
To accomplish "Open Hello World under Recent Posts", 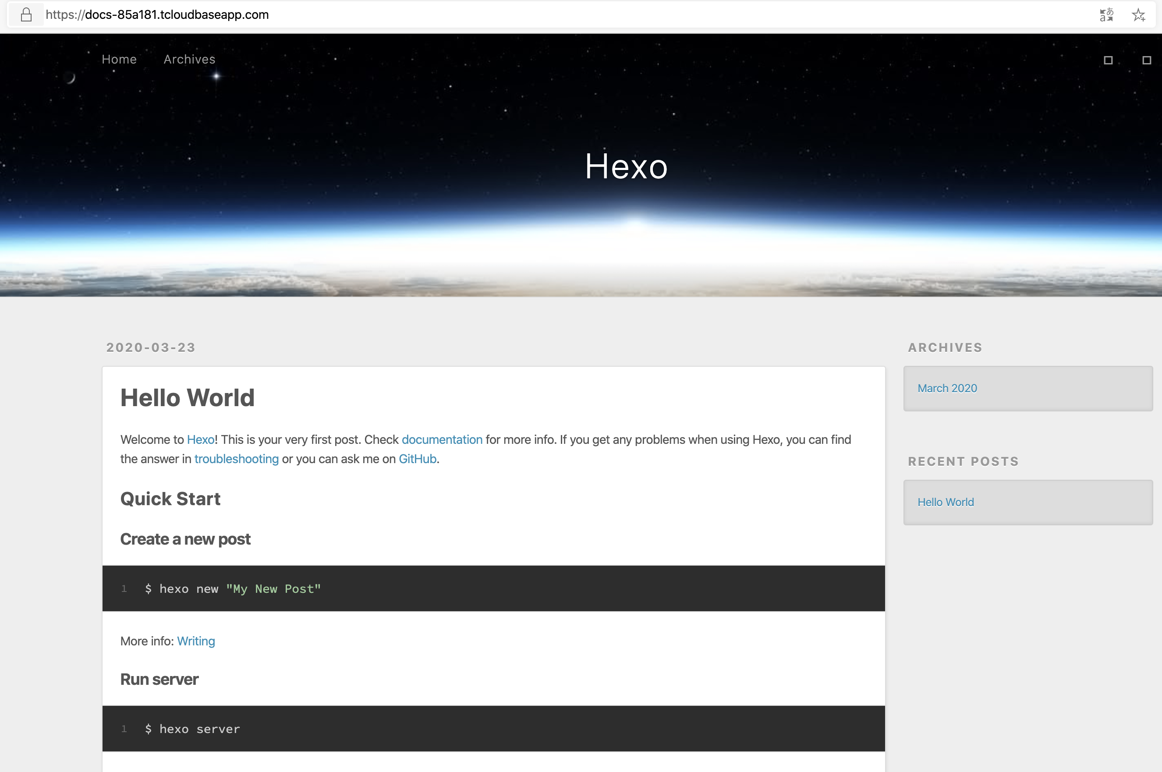I will tap(946, 502).
